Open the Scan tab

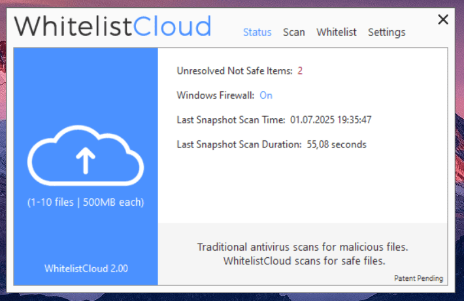tap(294, 32)
